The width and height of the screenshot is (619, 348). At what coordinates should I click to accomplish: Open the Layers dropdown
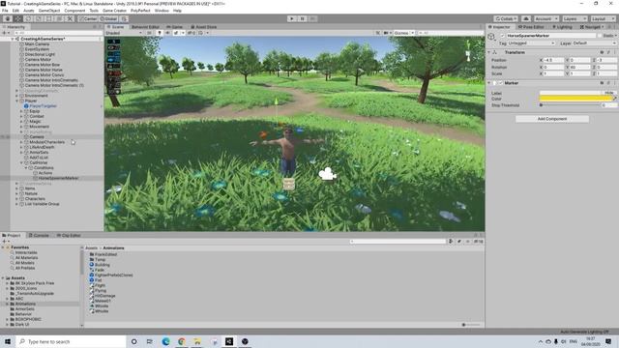(575, 18)
